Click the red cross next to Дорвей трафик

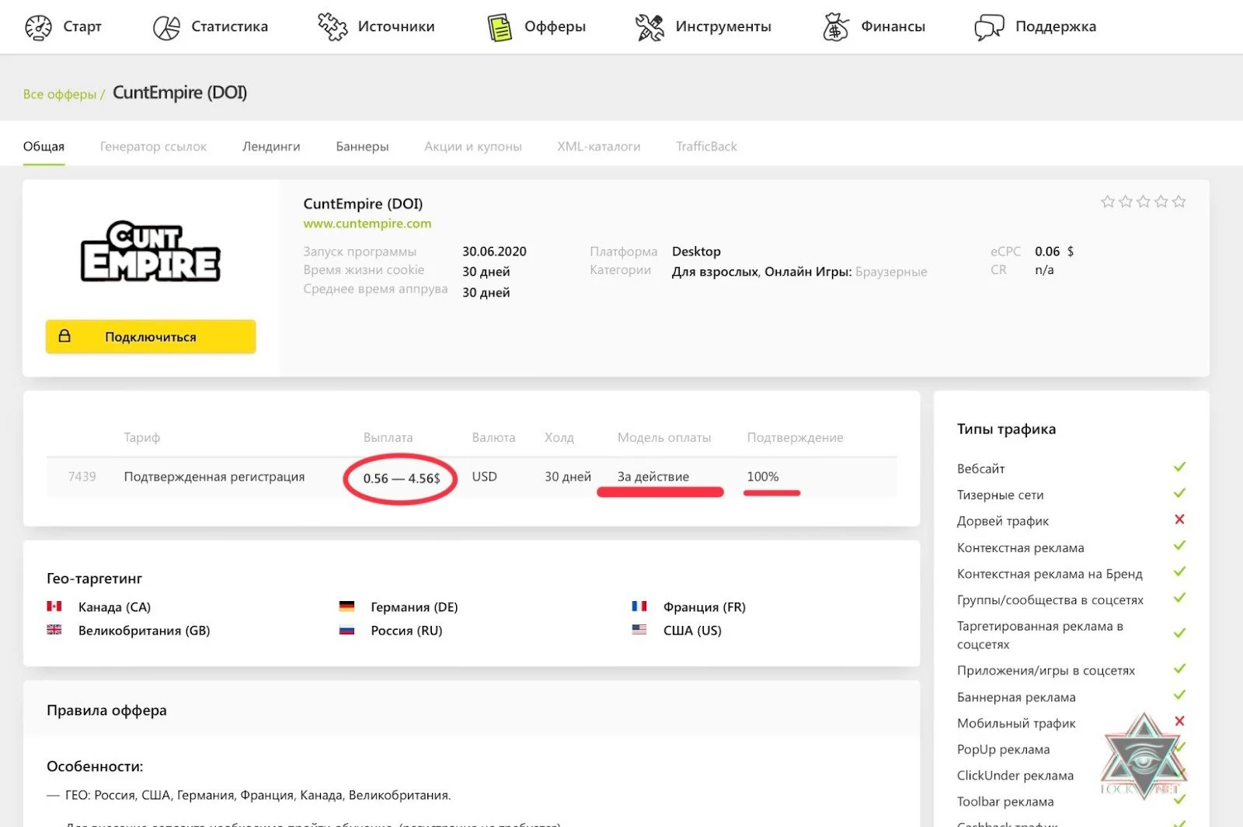(x=1179, y=519)
